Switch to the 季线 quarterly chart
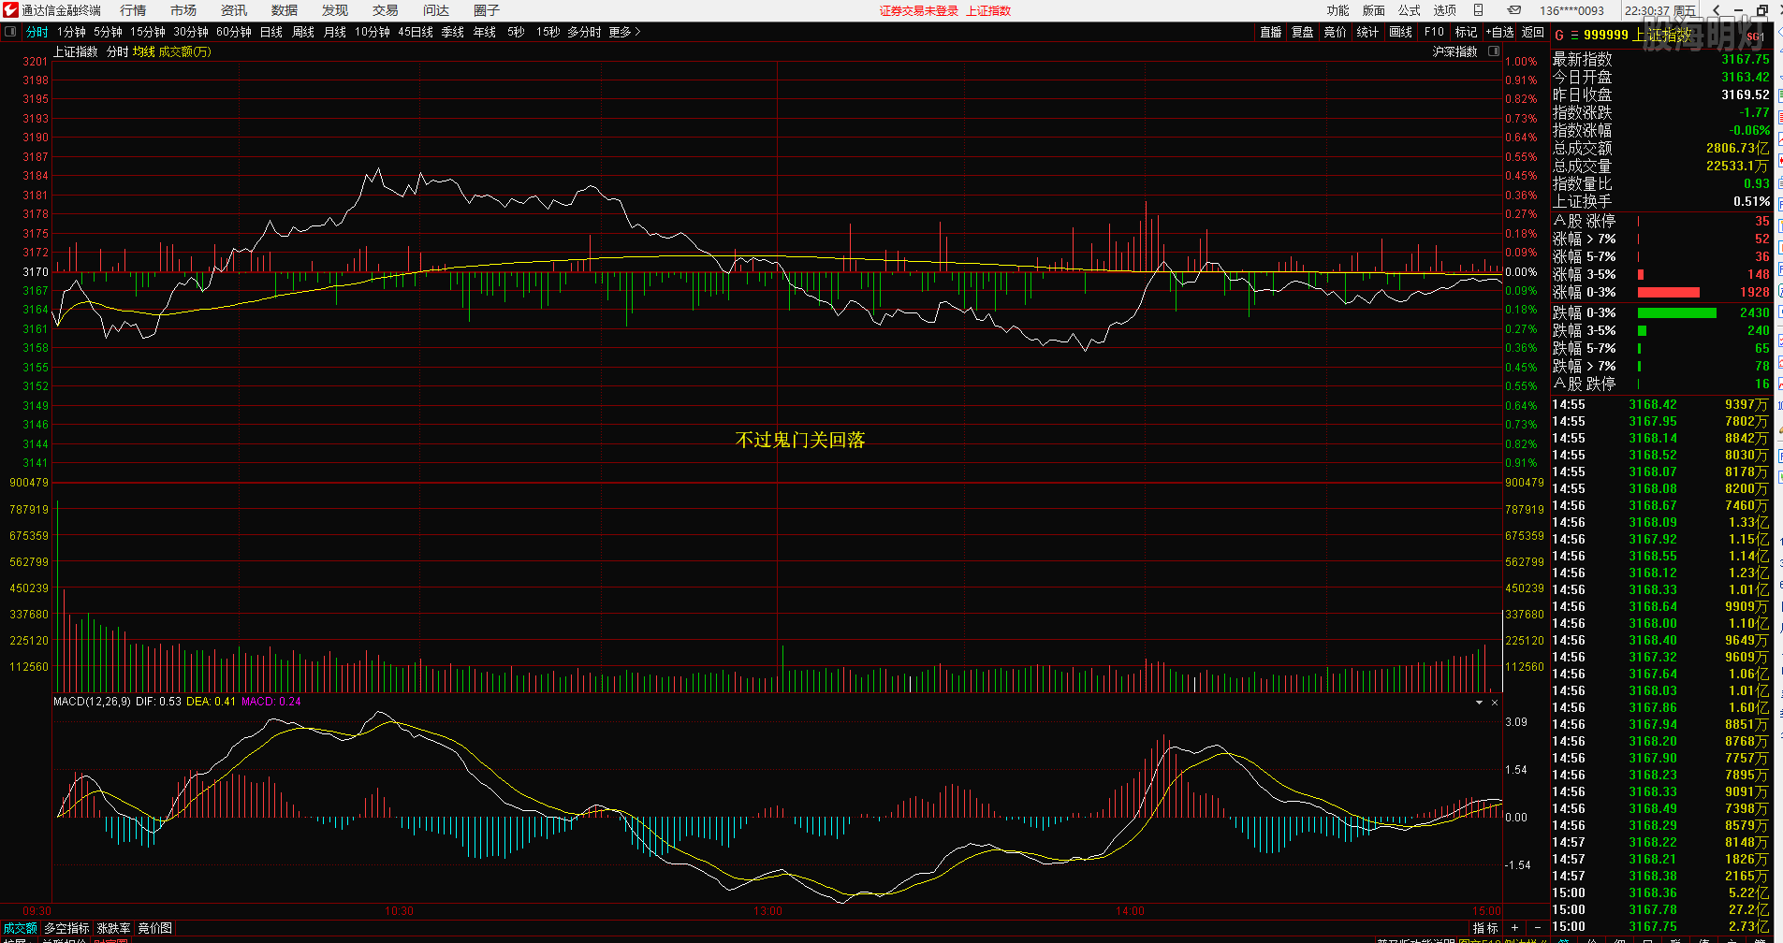Image resolution: width=1783 pixels, height=943 pixels. point(453,32)
